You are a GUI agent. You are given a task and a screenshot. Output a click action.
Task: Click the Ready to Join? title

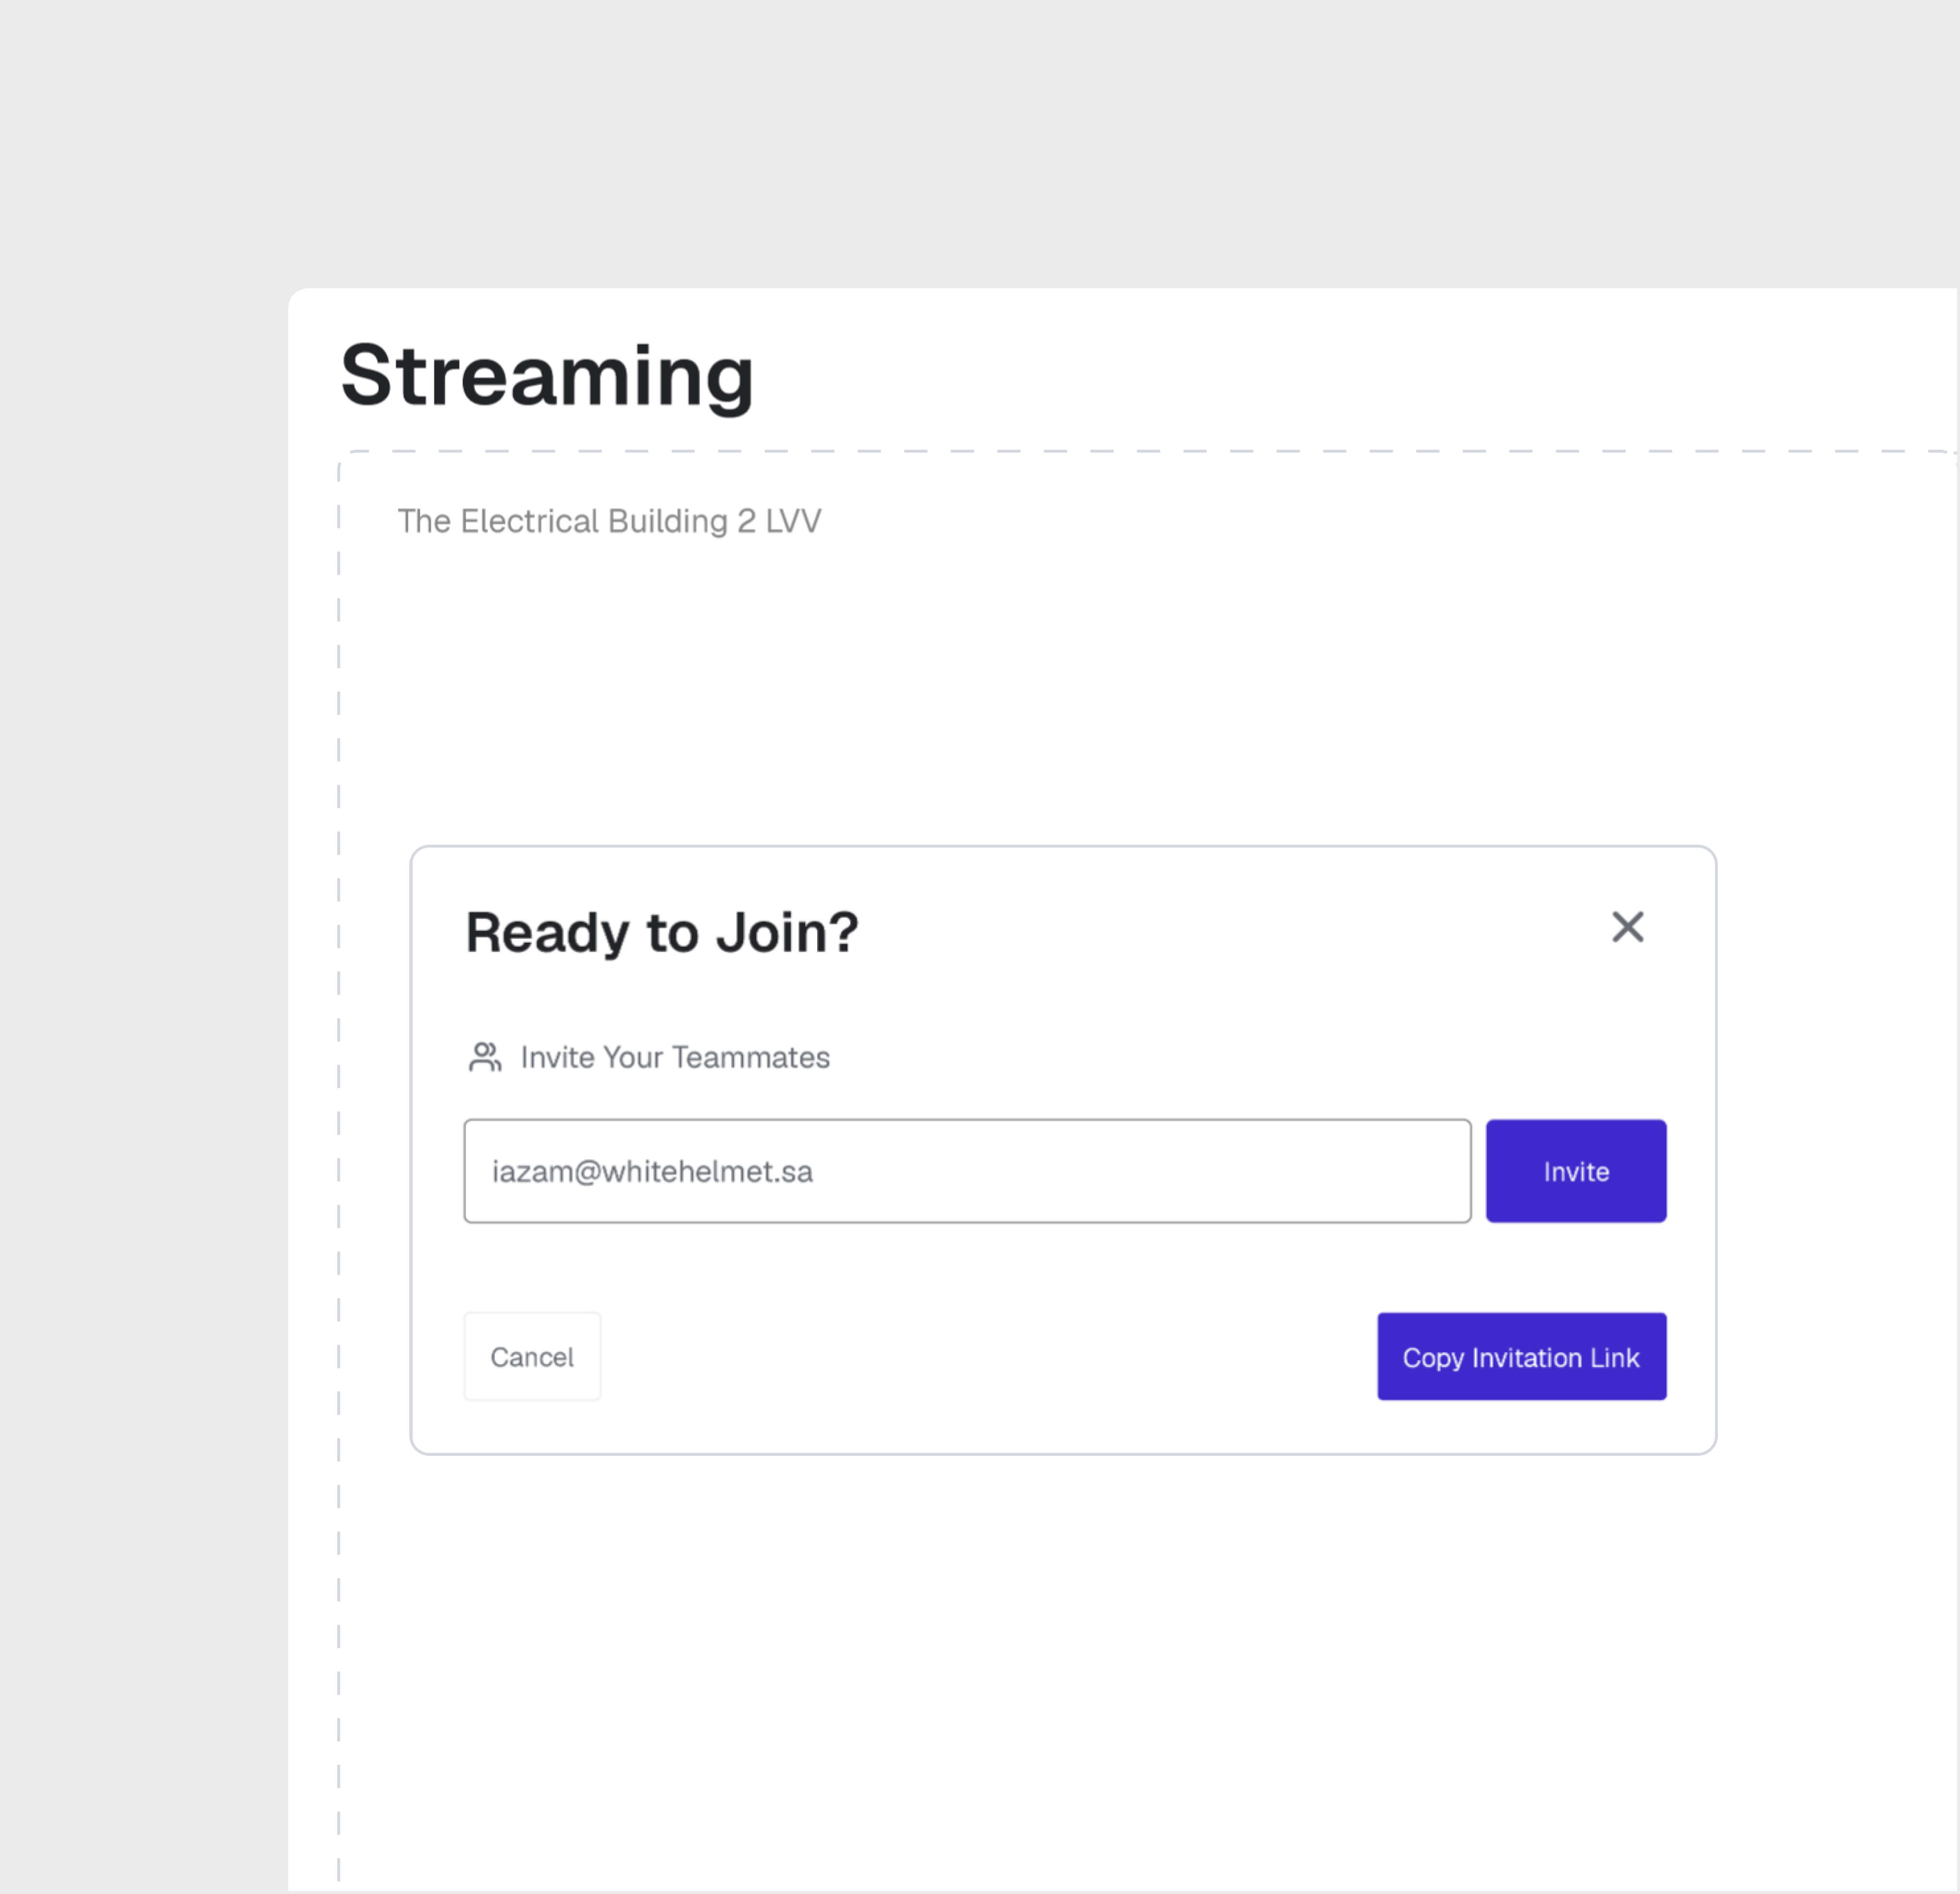pos(661,932)
